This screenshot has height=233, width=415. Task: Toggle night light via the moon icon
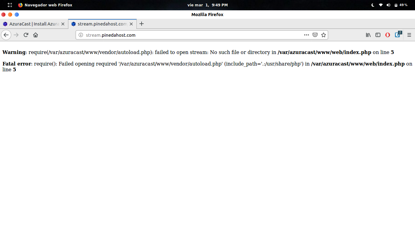click(x=373, y=5)
